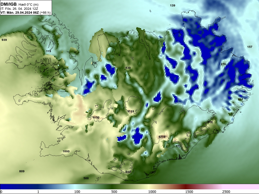This screenshot has height=194, width=259.
Task: Select the 809 value over the southwest sea
Action: 22,171
